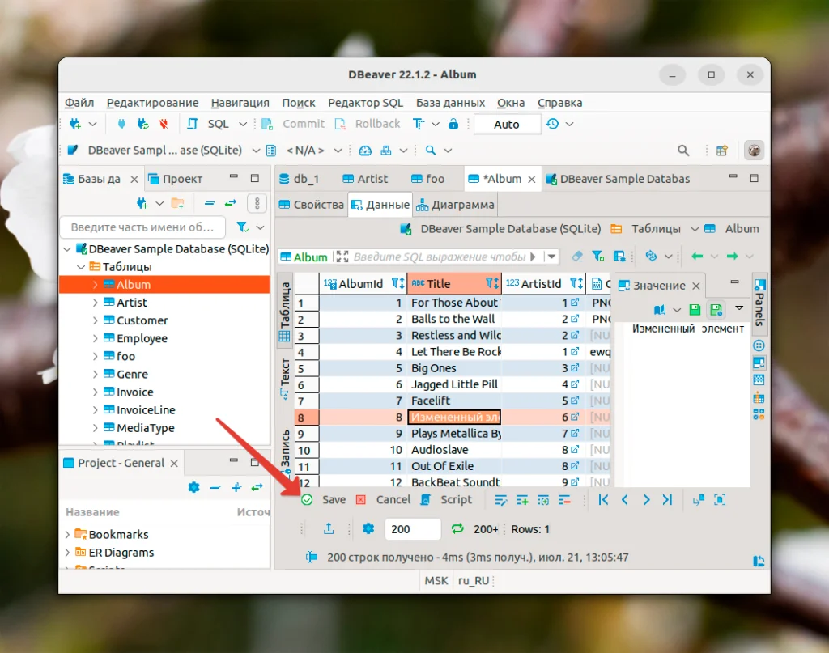Screen dimensions: 829x653
Task: Jump to the last row using navigation arrows
Action: [x=669, y=500]
